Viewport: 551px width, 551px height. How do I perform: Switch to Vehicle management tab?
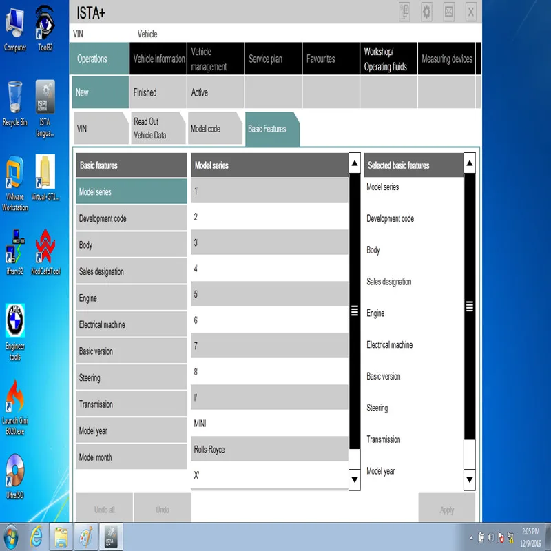point(216,59)
